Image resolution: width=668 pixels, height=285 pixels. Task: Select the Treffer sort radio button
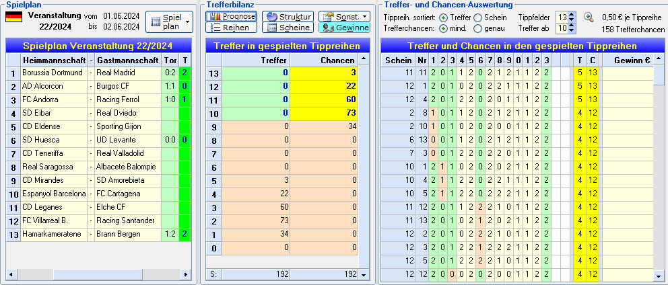point(443,17)
